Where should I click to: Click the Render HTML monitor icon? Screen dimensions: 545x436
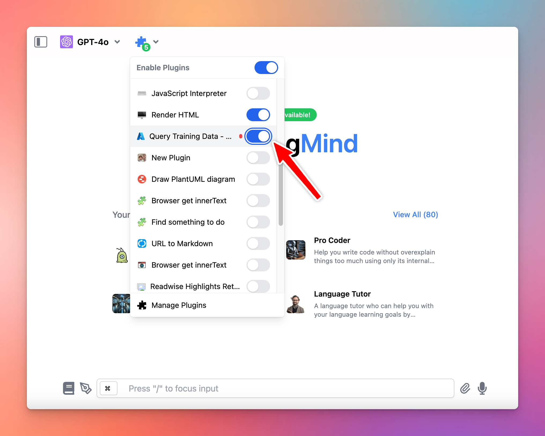(142, 115)
